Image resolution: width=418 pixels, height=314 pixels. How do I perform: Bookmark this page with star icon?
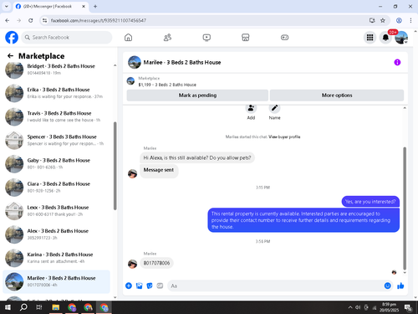(x=383, y=20)
